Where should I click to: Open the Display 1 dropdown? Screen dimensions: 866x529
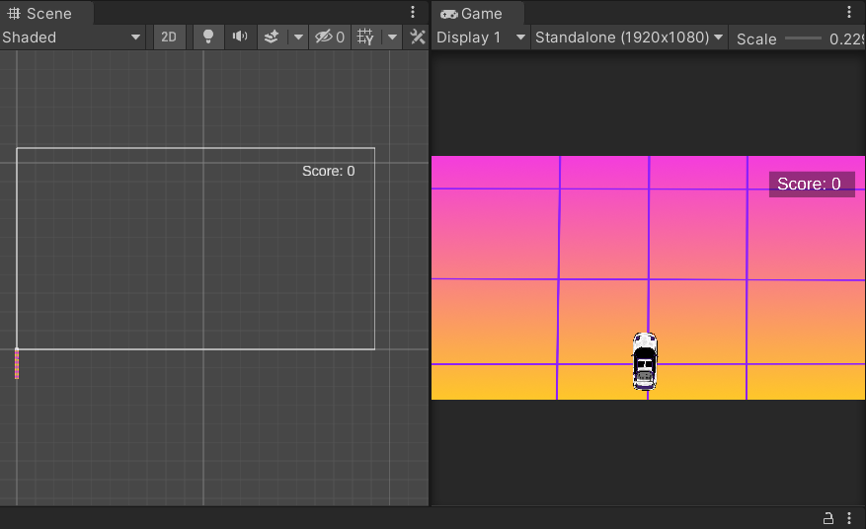click(x=481, y=38)
